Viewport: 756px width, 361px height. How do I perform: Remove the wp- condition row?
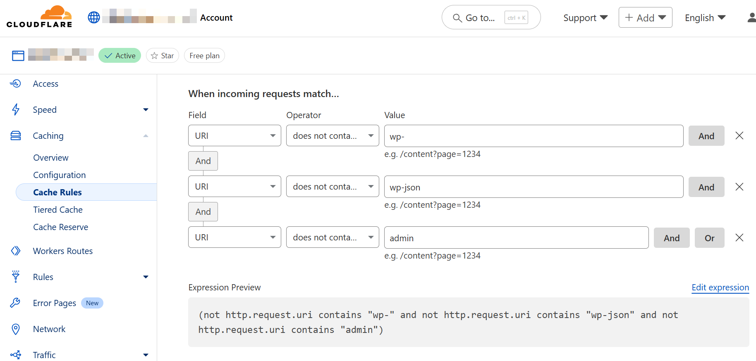click(x=739, y=135)
